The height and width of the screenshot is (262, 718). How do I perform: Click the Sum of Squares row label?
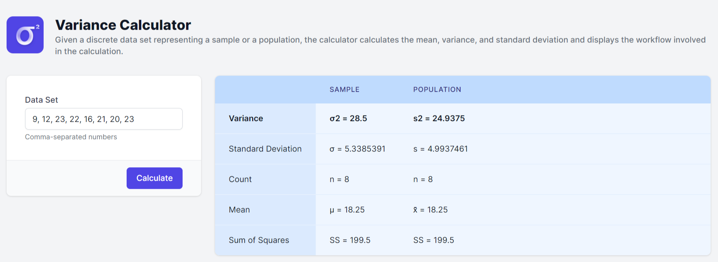pos(259,240)
